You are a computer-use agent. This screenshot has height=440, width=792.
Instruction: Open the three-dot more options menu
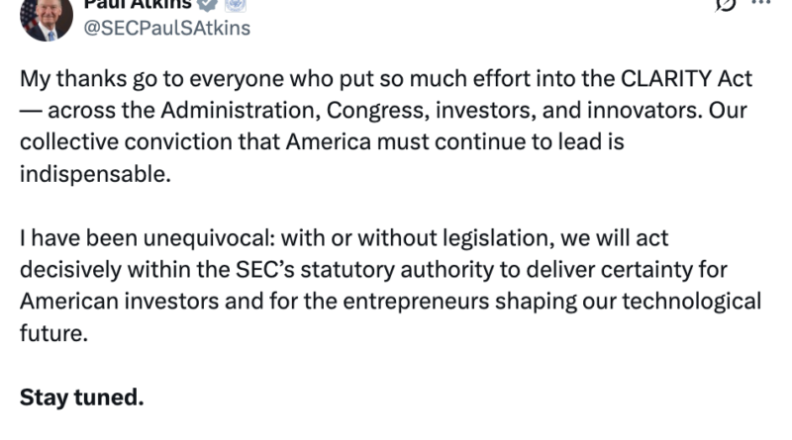760,3
